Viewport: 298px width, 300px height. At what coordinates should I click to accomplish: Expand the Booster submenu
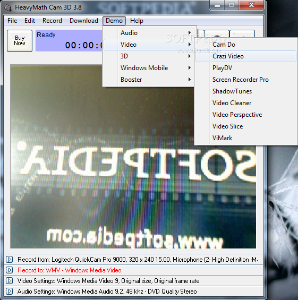(149, 80)
